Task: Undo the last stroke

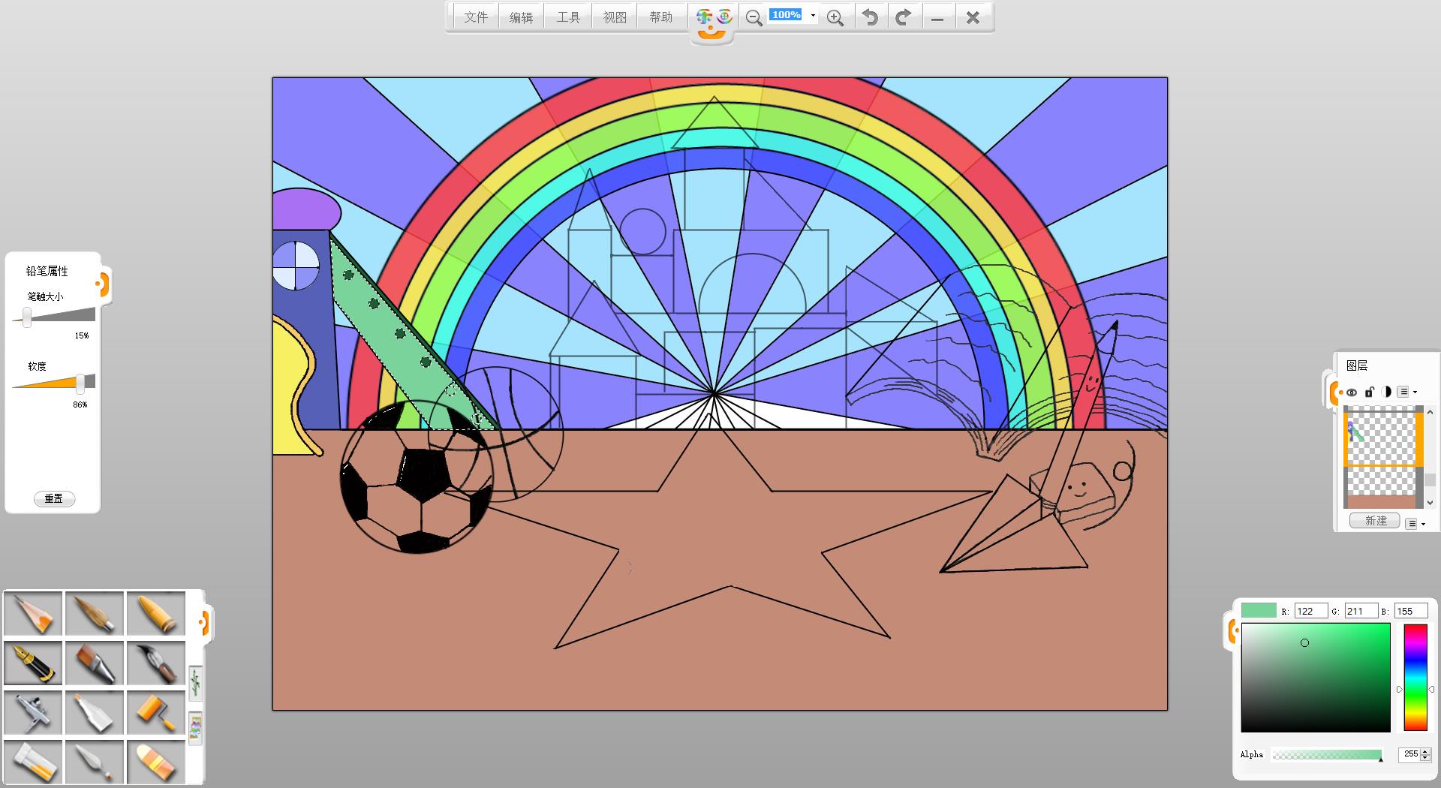Action: pyautogui.click(x=870, y=17)
